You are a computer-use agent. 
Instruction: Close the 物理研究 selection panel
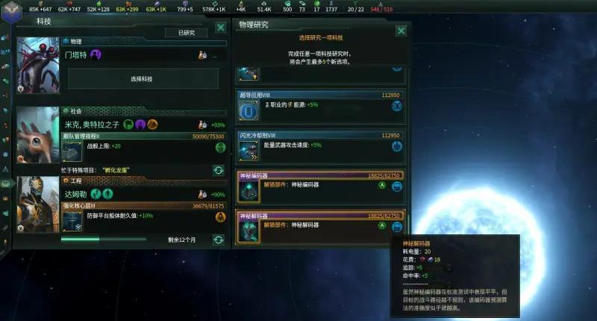(x=401, y=31)
